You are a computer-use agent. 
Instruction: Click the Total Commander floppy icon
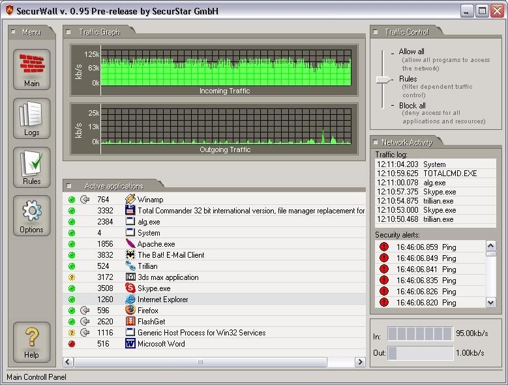130,210
